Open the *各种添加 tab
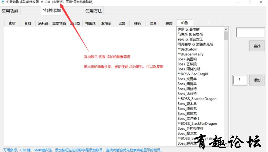Viewport: 268px width, 152px height. (52, 10)
